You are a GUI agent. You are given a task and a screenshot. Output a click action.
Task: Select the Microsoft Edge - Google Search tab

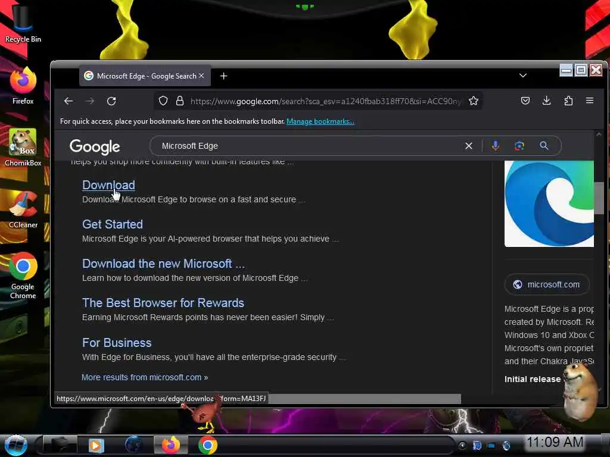(x=145, y=76)
